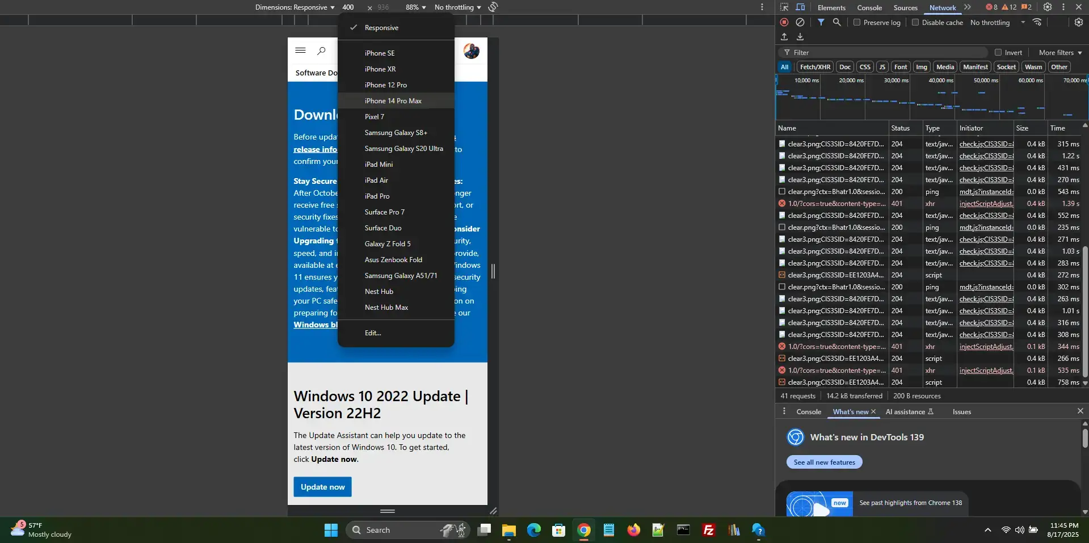Click the Windows Start button
This screenshot has width=1089, height=543.
[331, 530]
